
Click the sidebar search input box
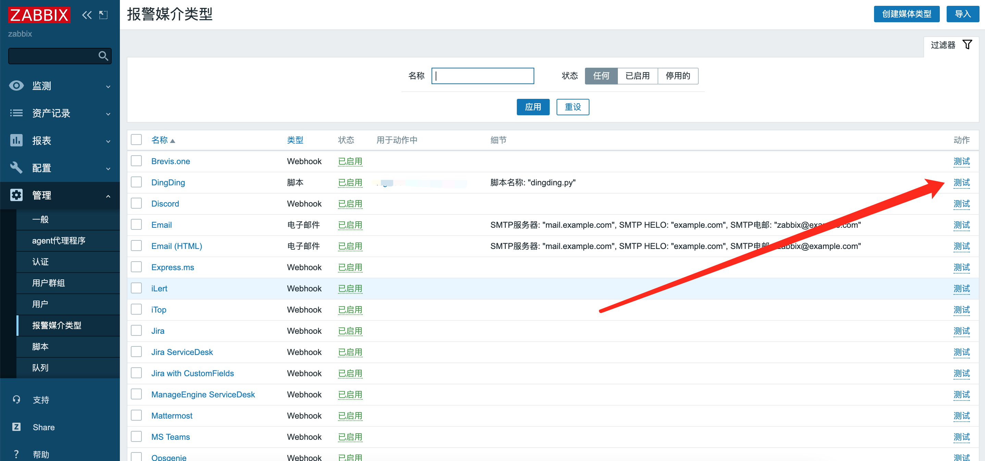60,56
